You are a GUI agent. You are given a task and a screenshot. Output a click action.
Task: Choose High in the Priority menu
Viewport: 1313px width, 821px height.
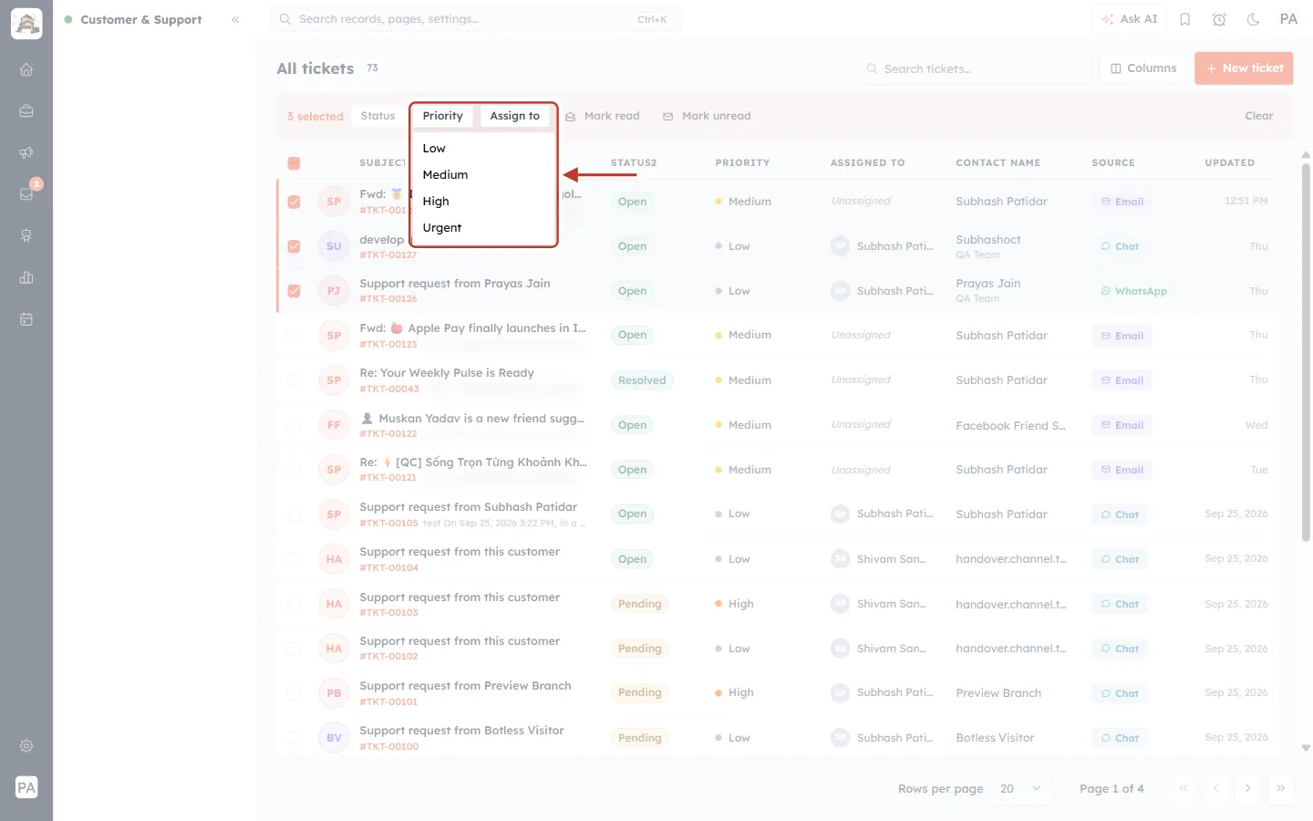pyautogui.click(x=483, y=202)
